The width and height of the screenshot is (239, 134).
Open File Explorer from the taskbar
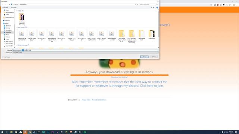[12, 132]
